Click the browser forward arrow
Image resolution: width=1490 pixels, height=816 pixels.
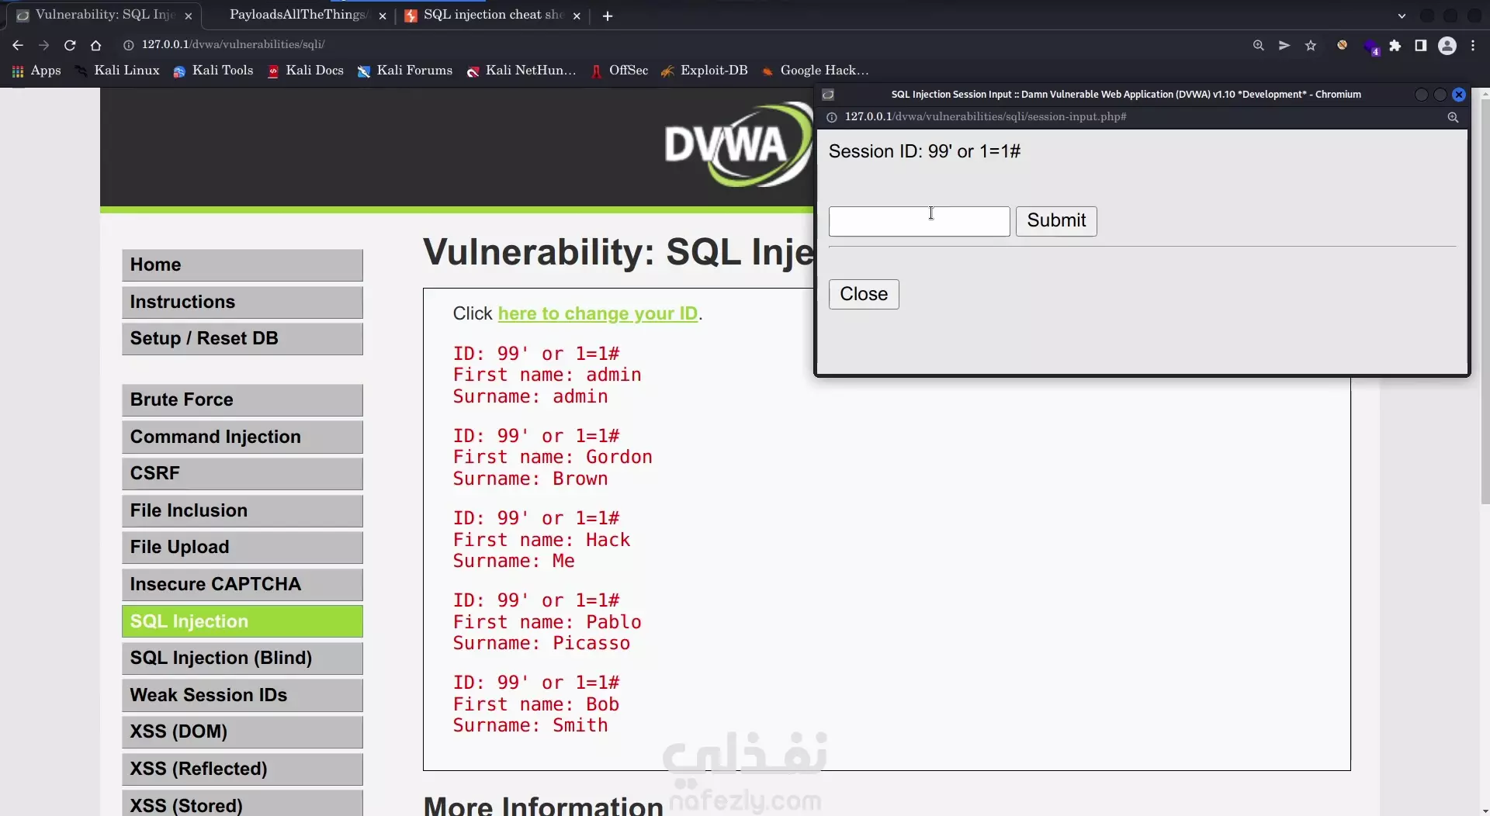[43, 45]
